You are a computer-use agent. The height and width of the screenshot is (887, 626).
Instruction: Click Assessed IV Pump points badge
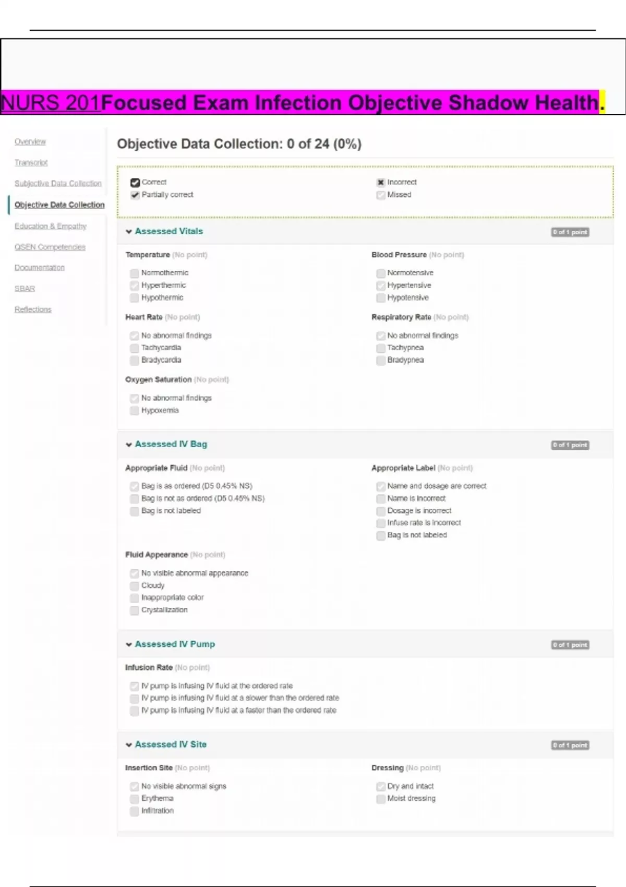click(570, 645)
